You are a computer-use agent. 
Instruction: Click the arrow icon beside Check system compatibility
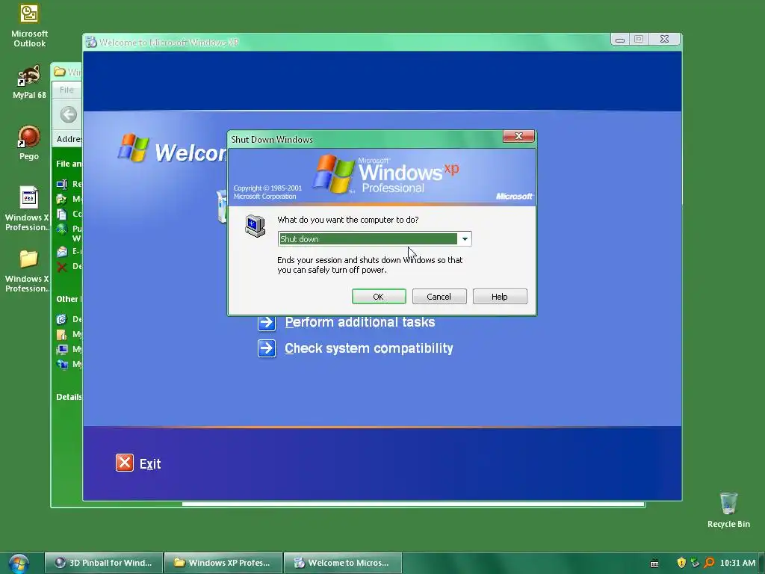(267, 348)
